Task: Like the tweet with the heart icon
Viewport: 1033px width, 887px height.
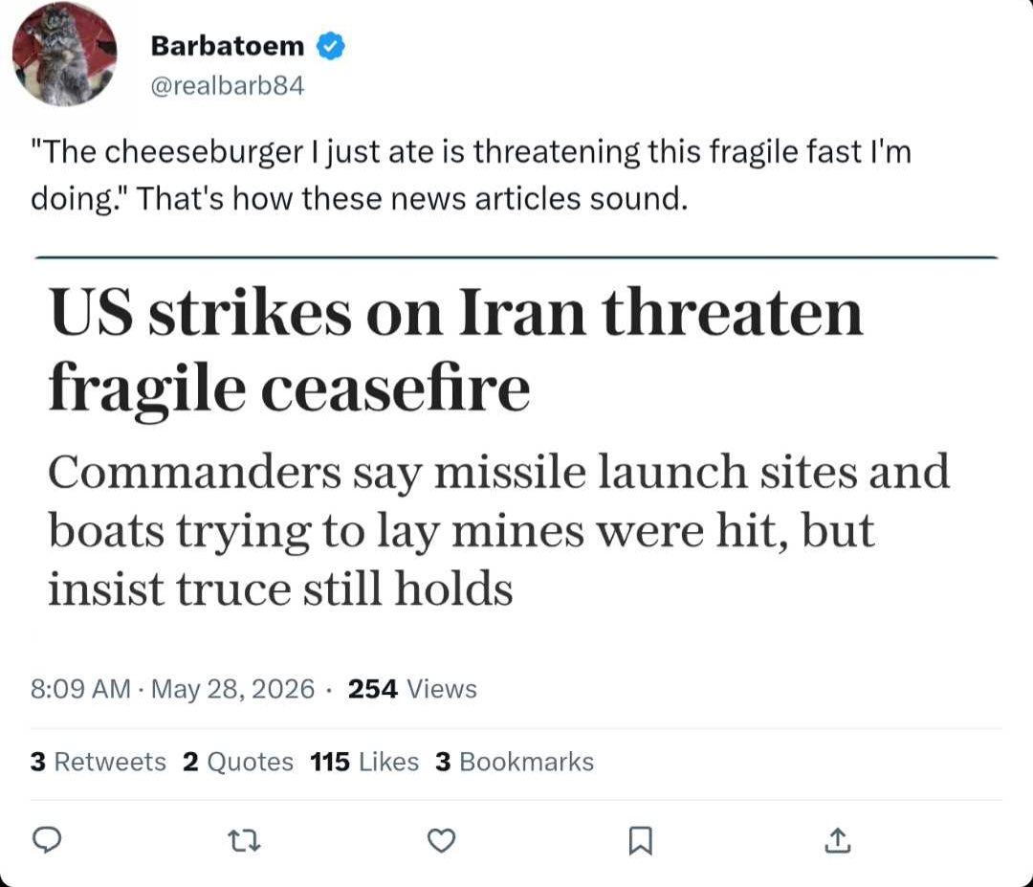Action: point(441,841)
